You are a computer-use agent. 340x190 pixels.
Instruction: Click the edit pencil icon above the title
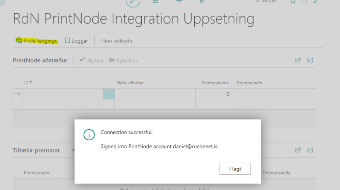[133, 2]
